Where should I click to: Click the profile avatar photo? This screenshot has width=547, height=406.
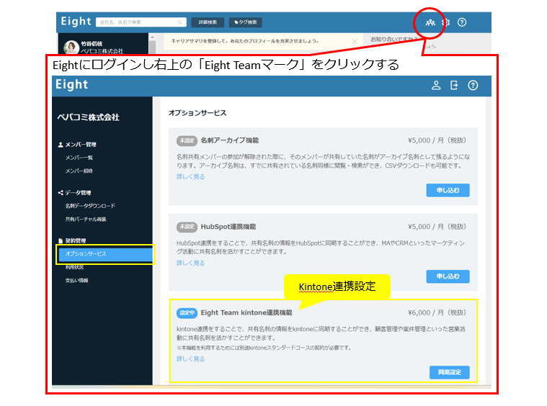coord(71,48)
